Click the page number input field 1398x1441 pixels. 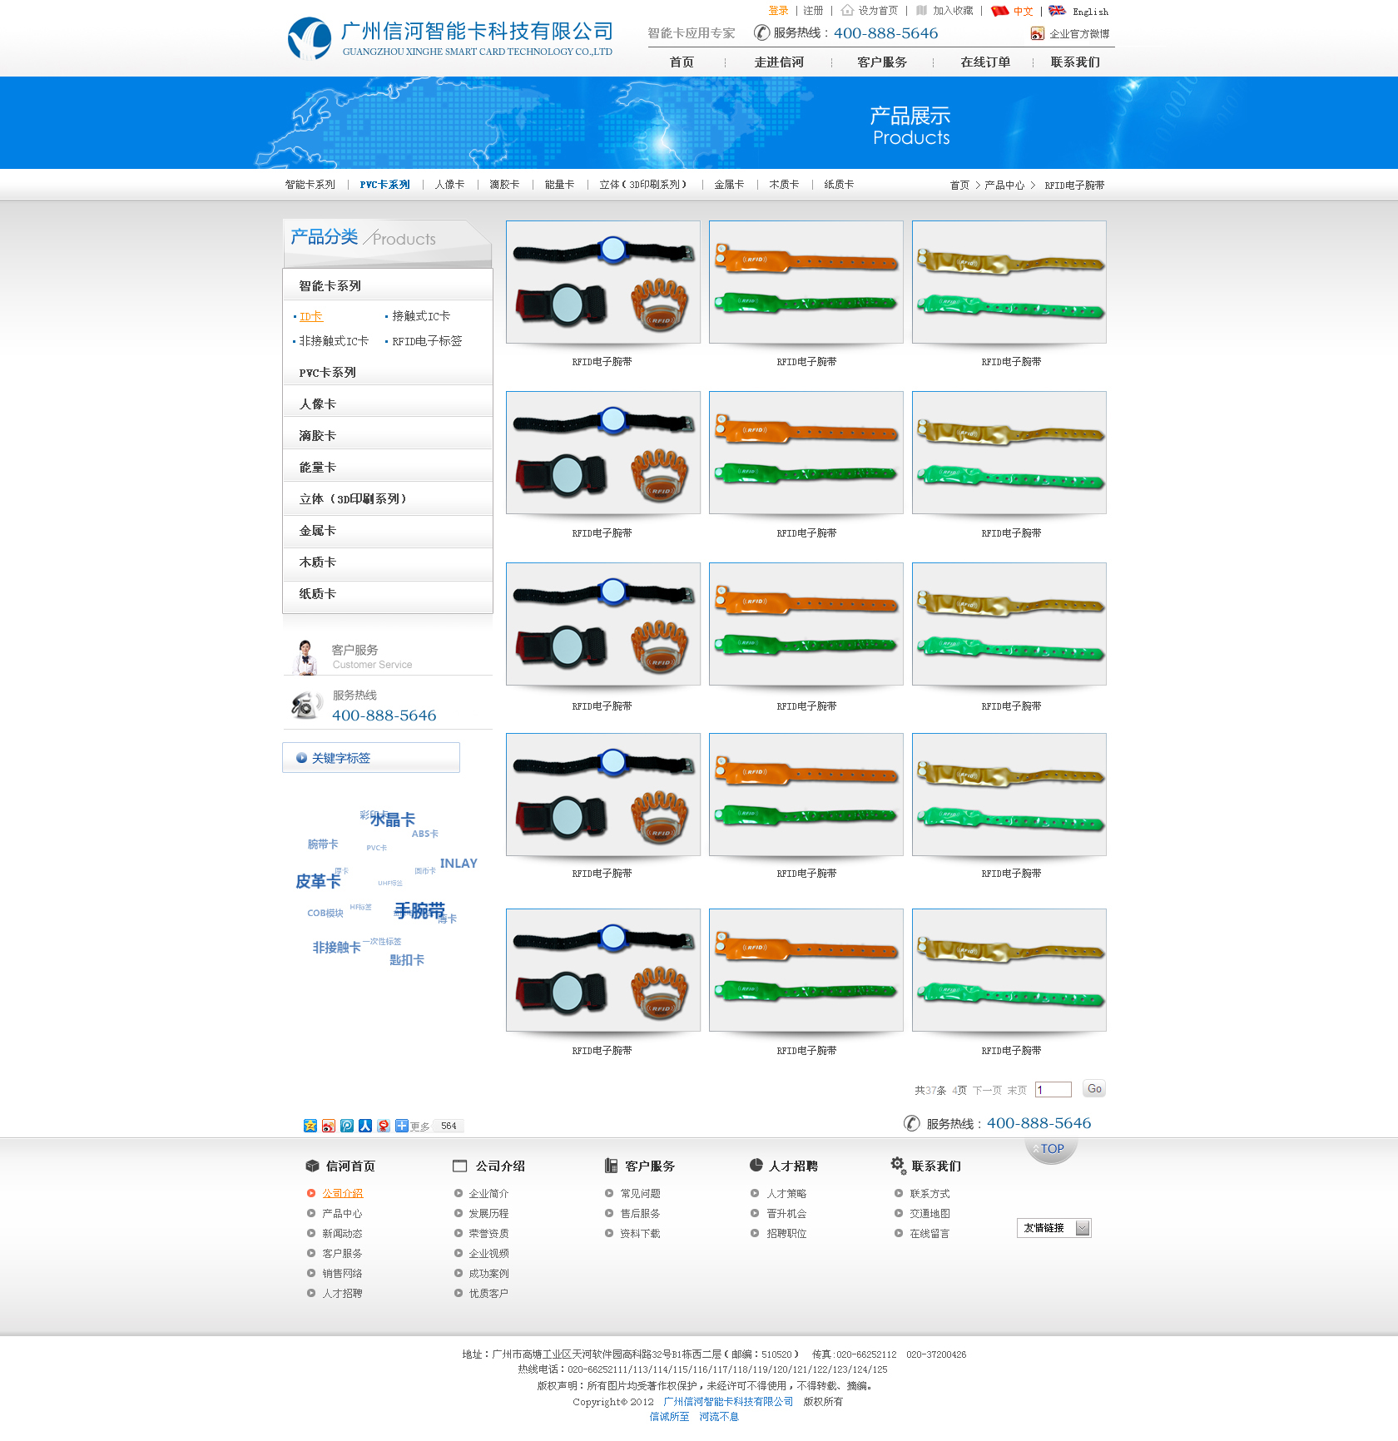coord(1053,1090)
